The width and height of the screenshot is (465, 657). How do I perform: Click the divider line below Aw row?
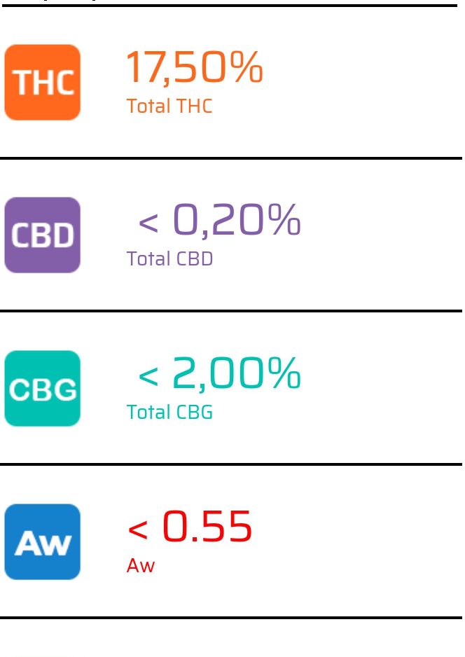[x=231, y=618]
